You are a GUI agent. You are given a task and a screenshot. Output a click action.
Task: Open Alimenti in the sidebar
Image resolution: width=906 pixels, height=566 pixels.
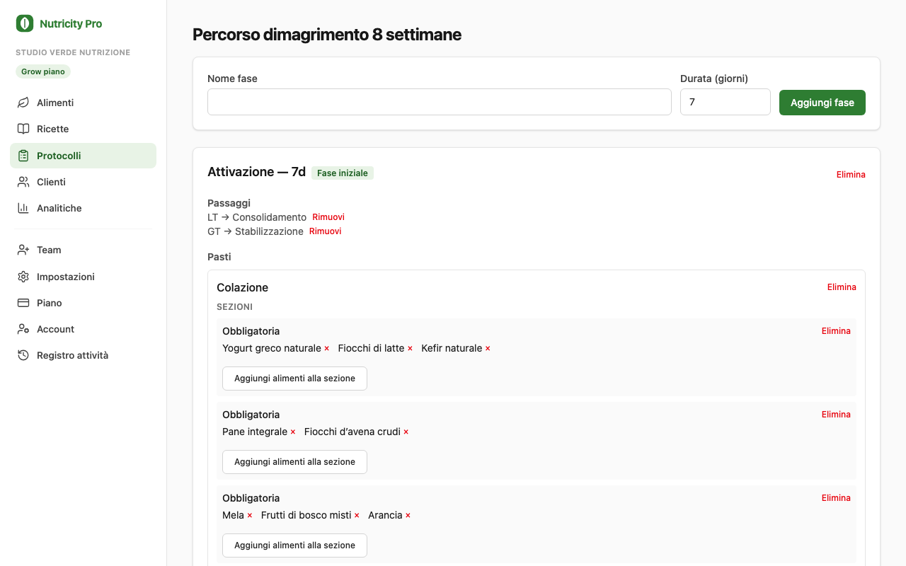[x=83, y=103]
